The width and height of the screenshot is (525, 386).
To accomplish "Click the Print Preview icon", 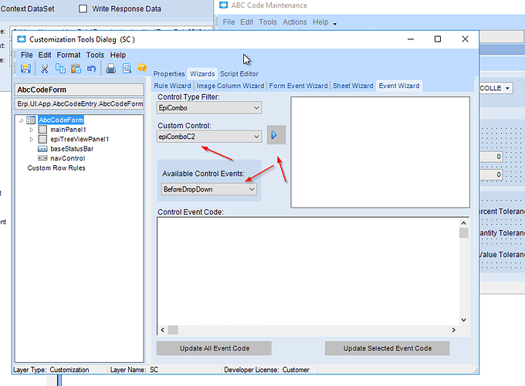I will [127, 69].
